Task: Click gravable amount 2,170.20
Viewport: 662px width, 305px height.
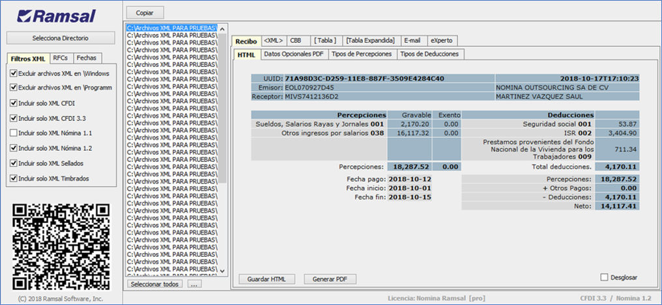Action: point(410,124)
